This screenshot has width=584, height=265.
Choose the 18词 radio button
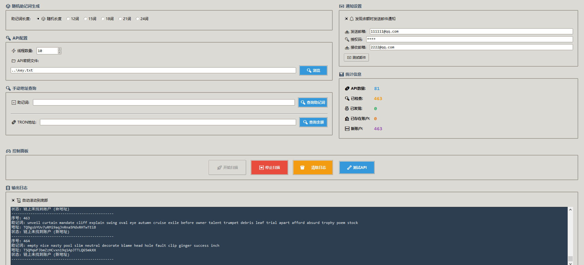[103, 19]
